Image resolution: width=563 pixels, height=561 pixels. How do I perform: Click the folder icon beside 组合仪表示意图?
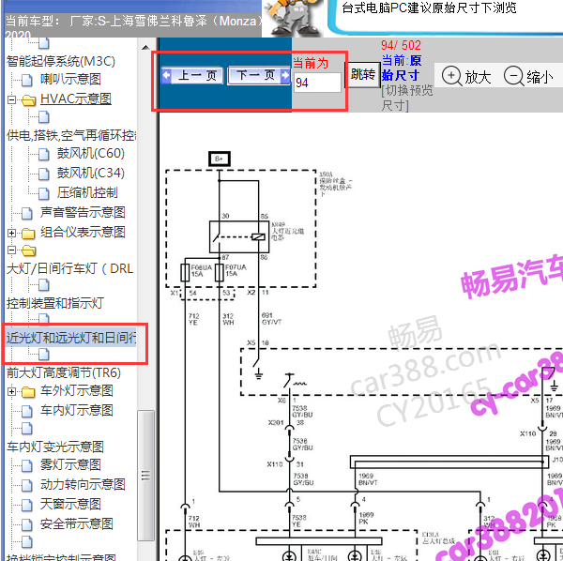28,234
